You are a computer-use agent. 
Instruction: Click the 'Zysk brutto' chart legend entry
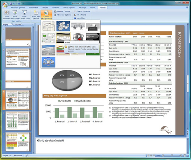point(65,101)
